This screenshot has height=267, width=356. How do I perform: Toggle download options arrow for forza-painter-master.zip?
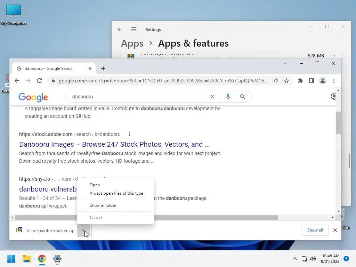click(83, 230)
